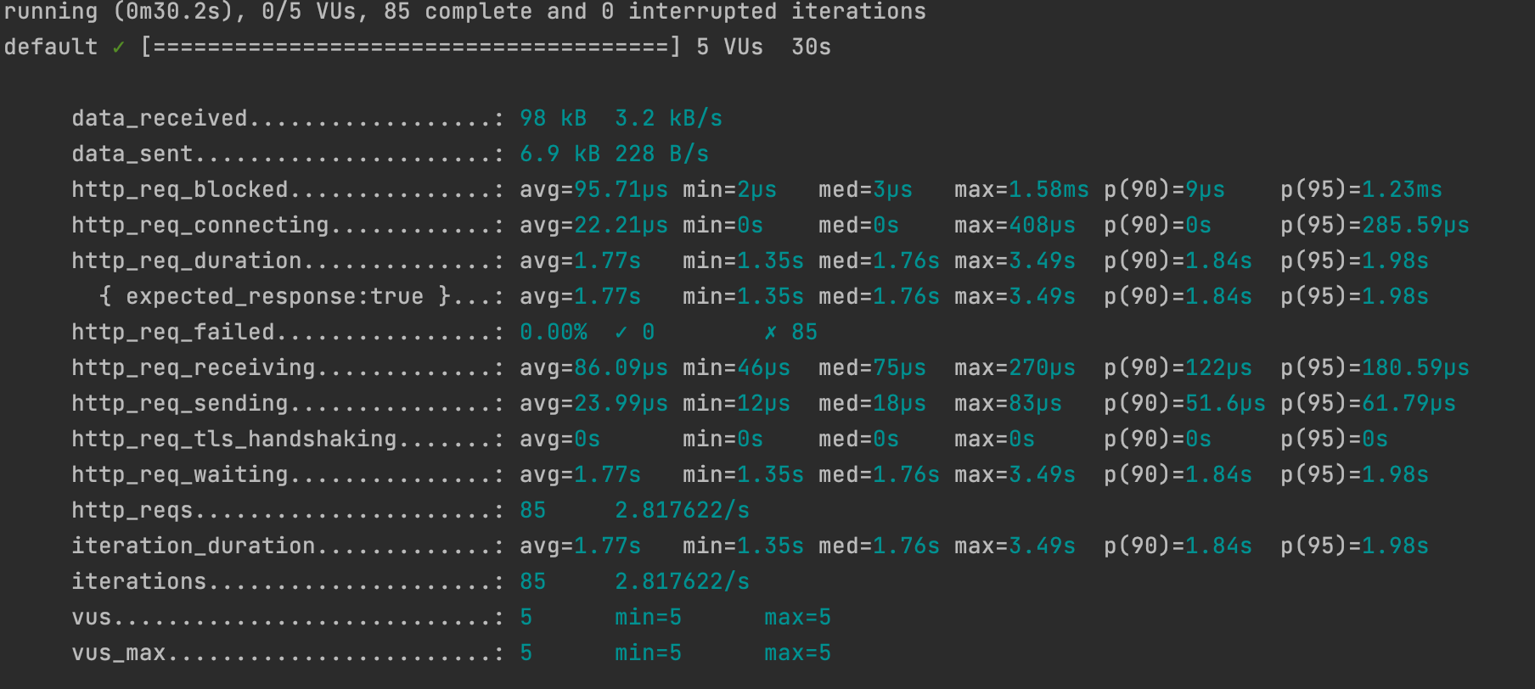Select the http_req_duration metric label

(x=186, y=261)
